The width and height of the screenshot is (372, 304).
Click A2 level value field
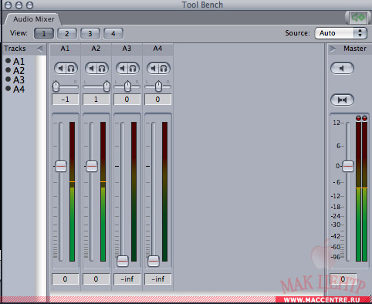(x=96, y=279)
